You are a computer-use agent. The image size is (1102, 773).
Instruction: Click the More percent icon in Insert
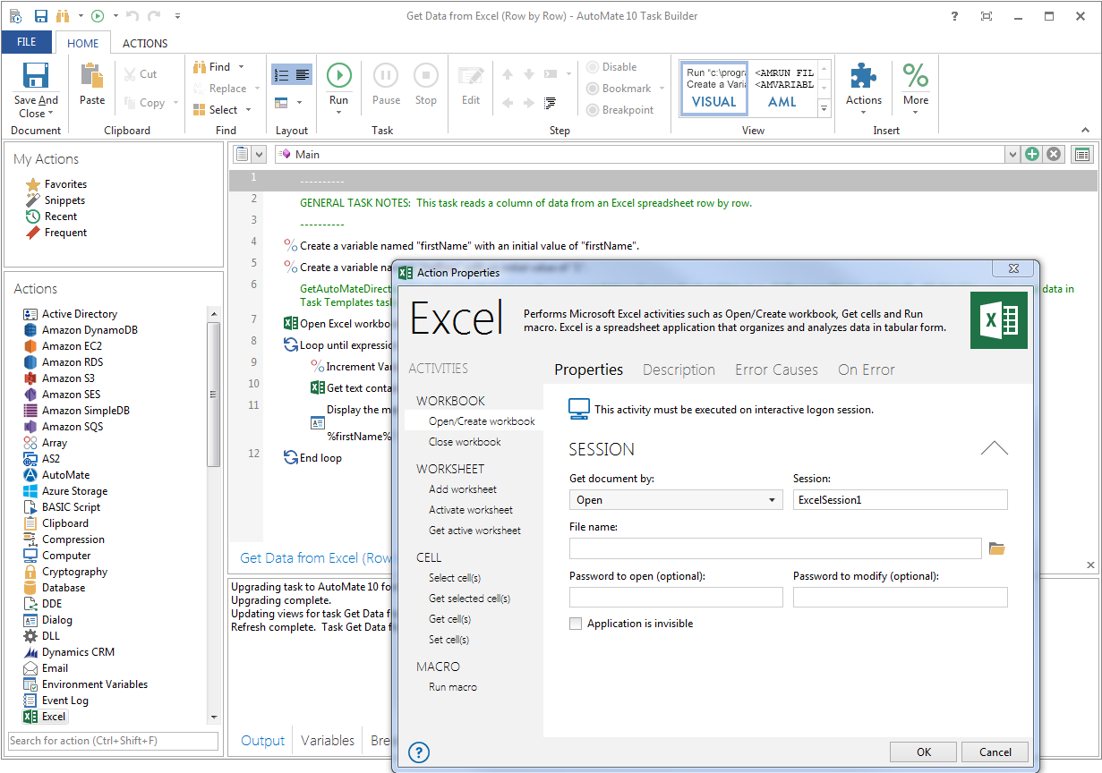[916, 75]
